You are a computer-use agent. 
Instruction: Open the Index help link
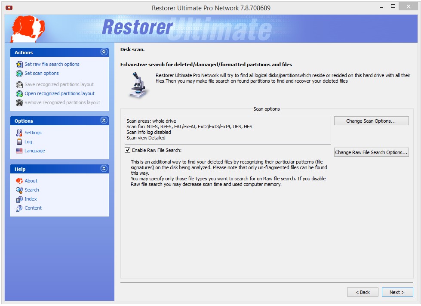31,199
